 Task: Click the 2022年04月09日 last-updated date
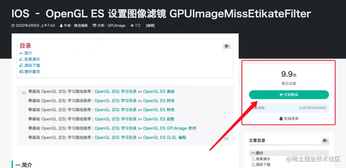pyautogui.click(x=313, y=108)
